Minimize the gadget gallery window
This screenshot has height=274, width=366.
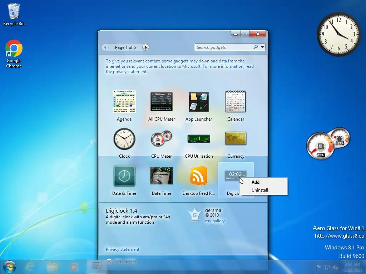(236, 34)
